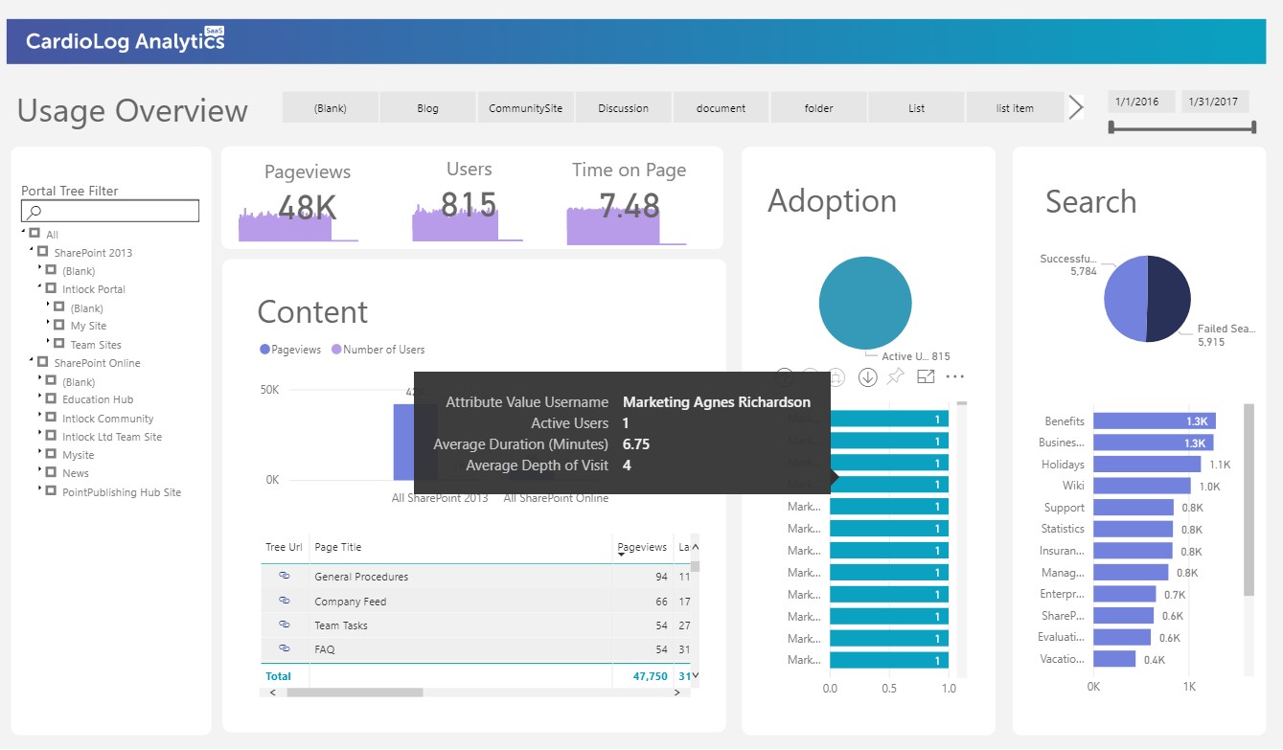Select the Wiki bar in Search chart
The width and height of the screenshot is (1283, 750).
click(1143, 487)
